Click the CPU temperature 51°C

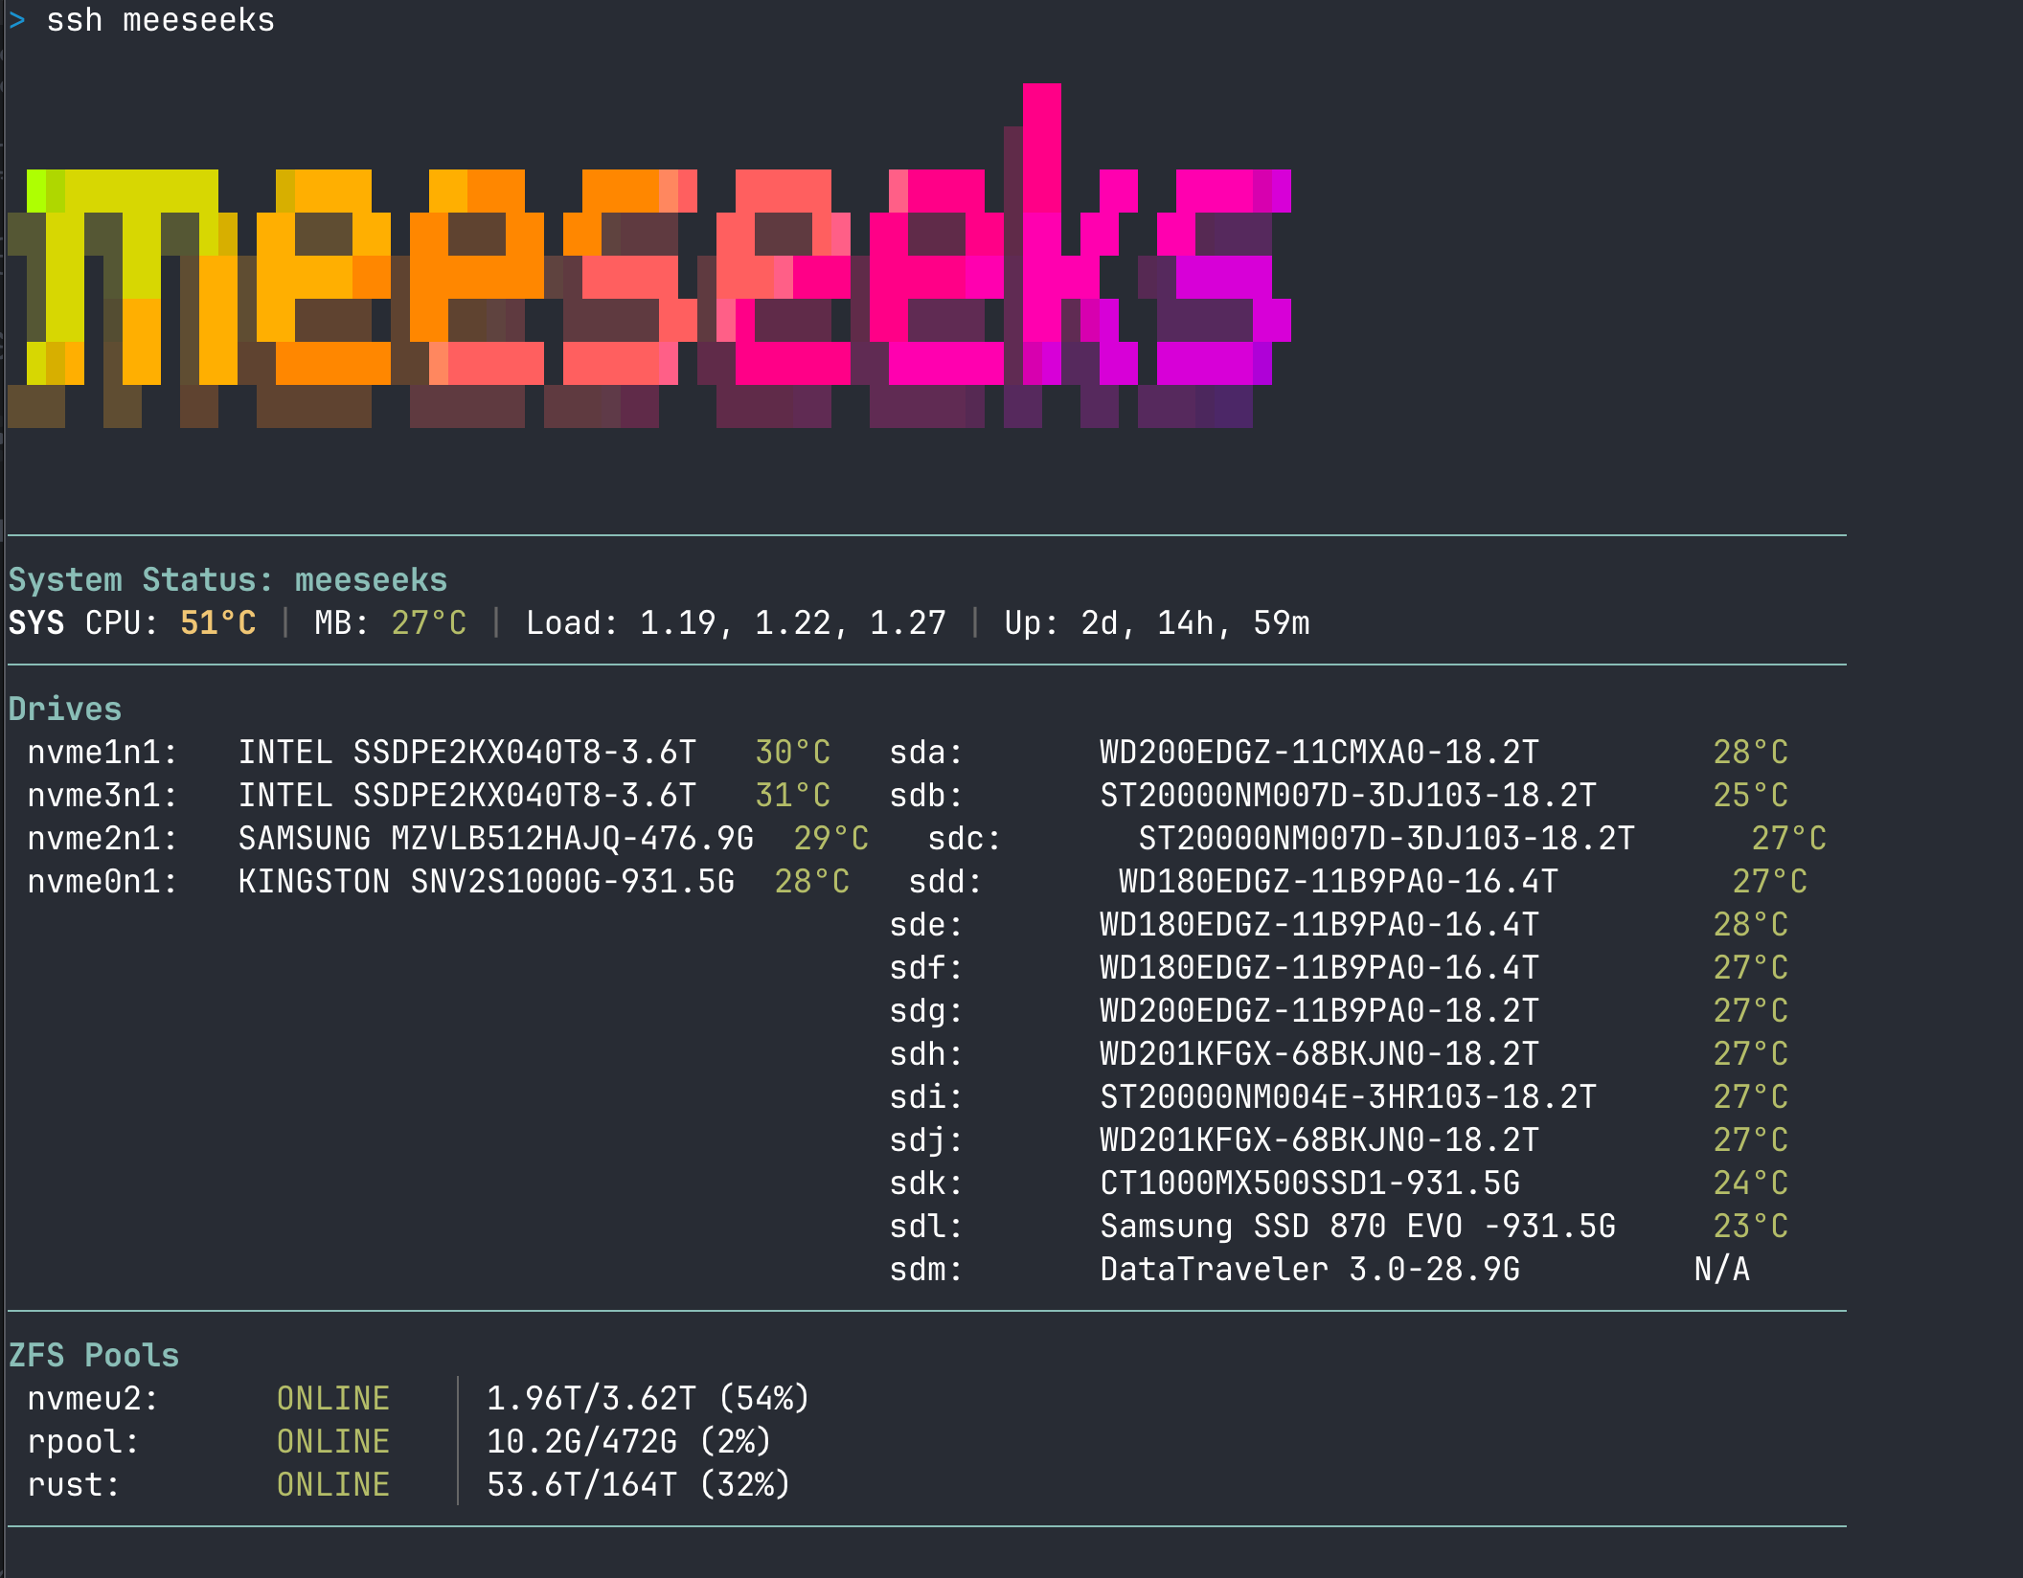pyautogui.click(x=218, y=623)
